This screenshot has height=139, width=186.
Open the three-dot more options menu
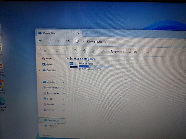148,52
